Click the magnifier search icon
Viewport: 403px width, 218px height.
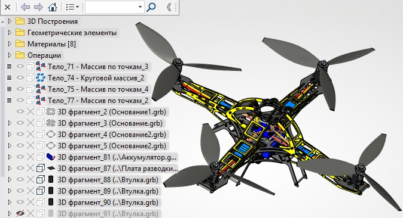[x=151, y=7]
